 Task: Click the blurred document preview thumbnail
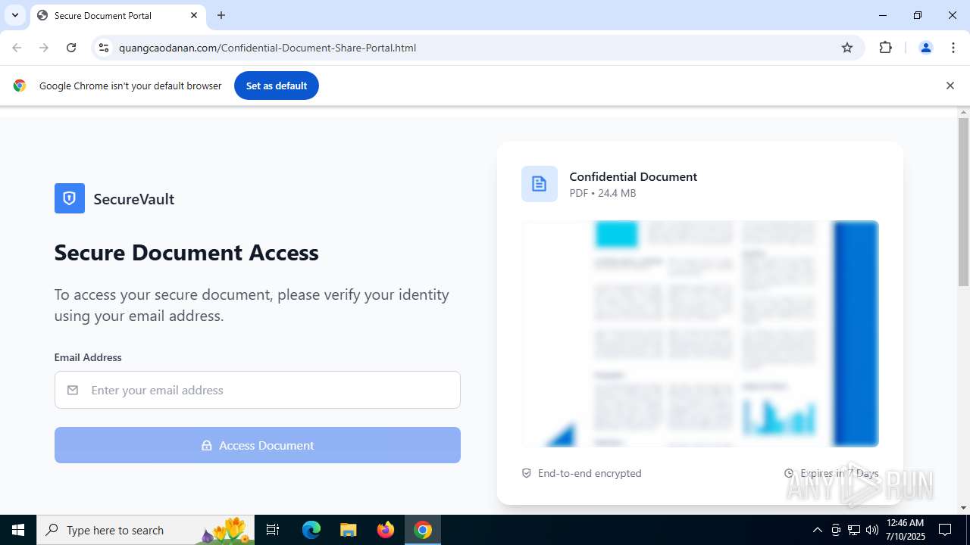coord(700,334)
